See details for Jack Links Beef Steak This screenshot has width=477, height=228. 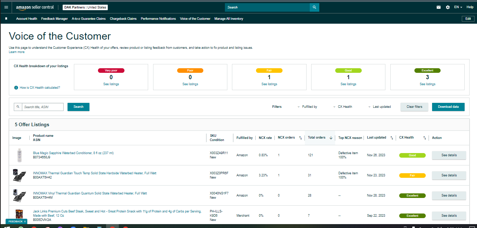pyautogui.click(x=449, y=216)
